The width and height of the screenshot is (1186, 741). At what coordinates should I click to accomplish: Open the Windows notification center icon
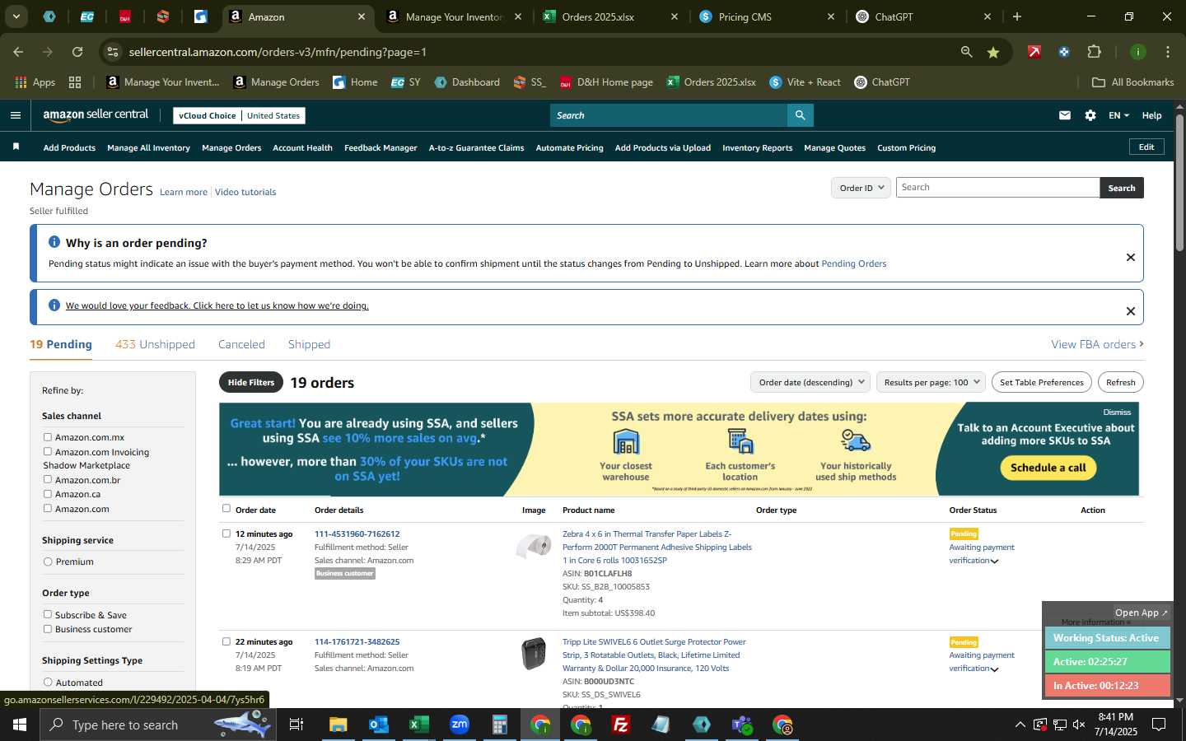(x=1159, y=725)
